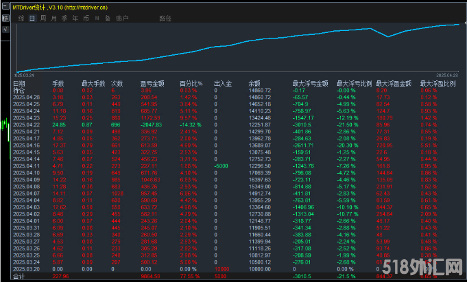Click the total lots 227.96
467x282 pixels.
pyautogui.click(x=61, y=276)
